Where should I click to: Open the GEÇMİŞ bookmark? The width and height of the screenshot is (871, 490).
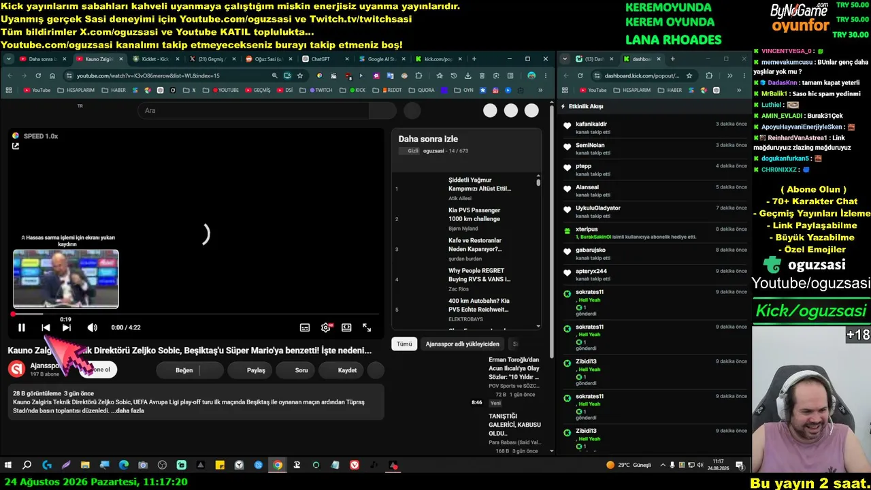[x=258, y=90]
